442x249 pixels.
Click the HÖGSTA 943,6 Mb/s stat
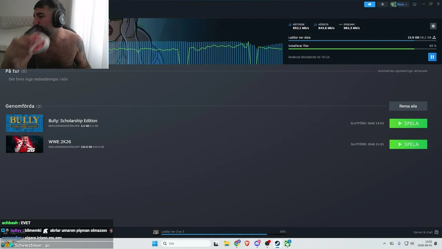point(324,26)
